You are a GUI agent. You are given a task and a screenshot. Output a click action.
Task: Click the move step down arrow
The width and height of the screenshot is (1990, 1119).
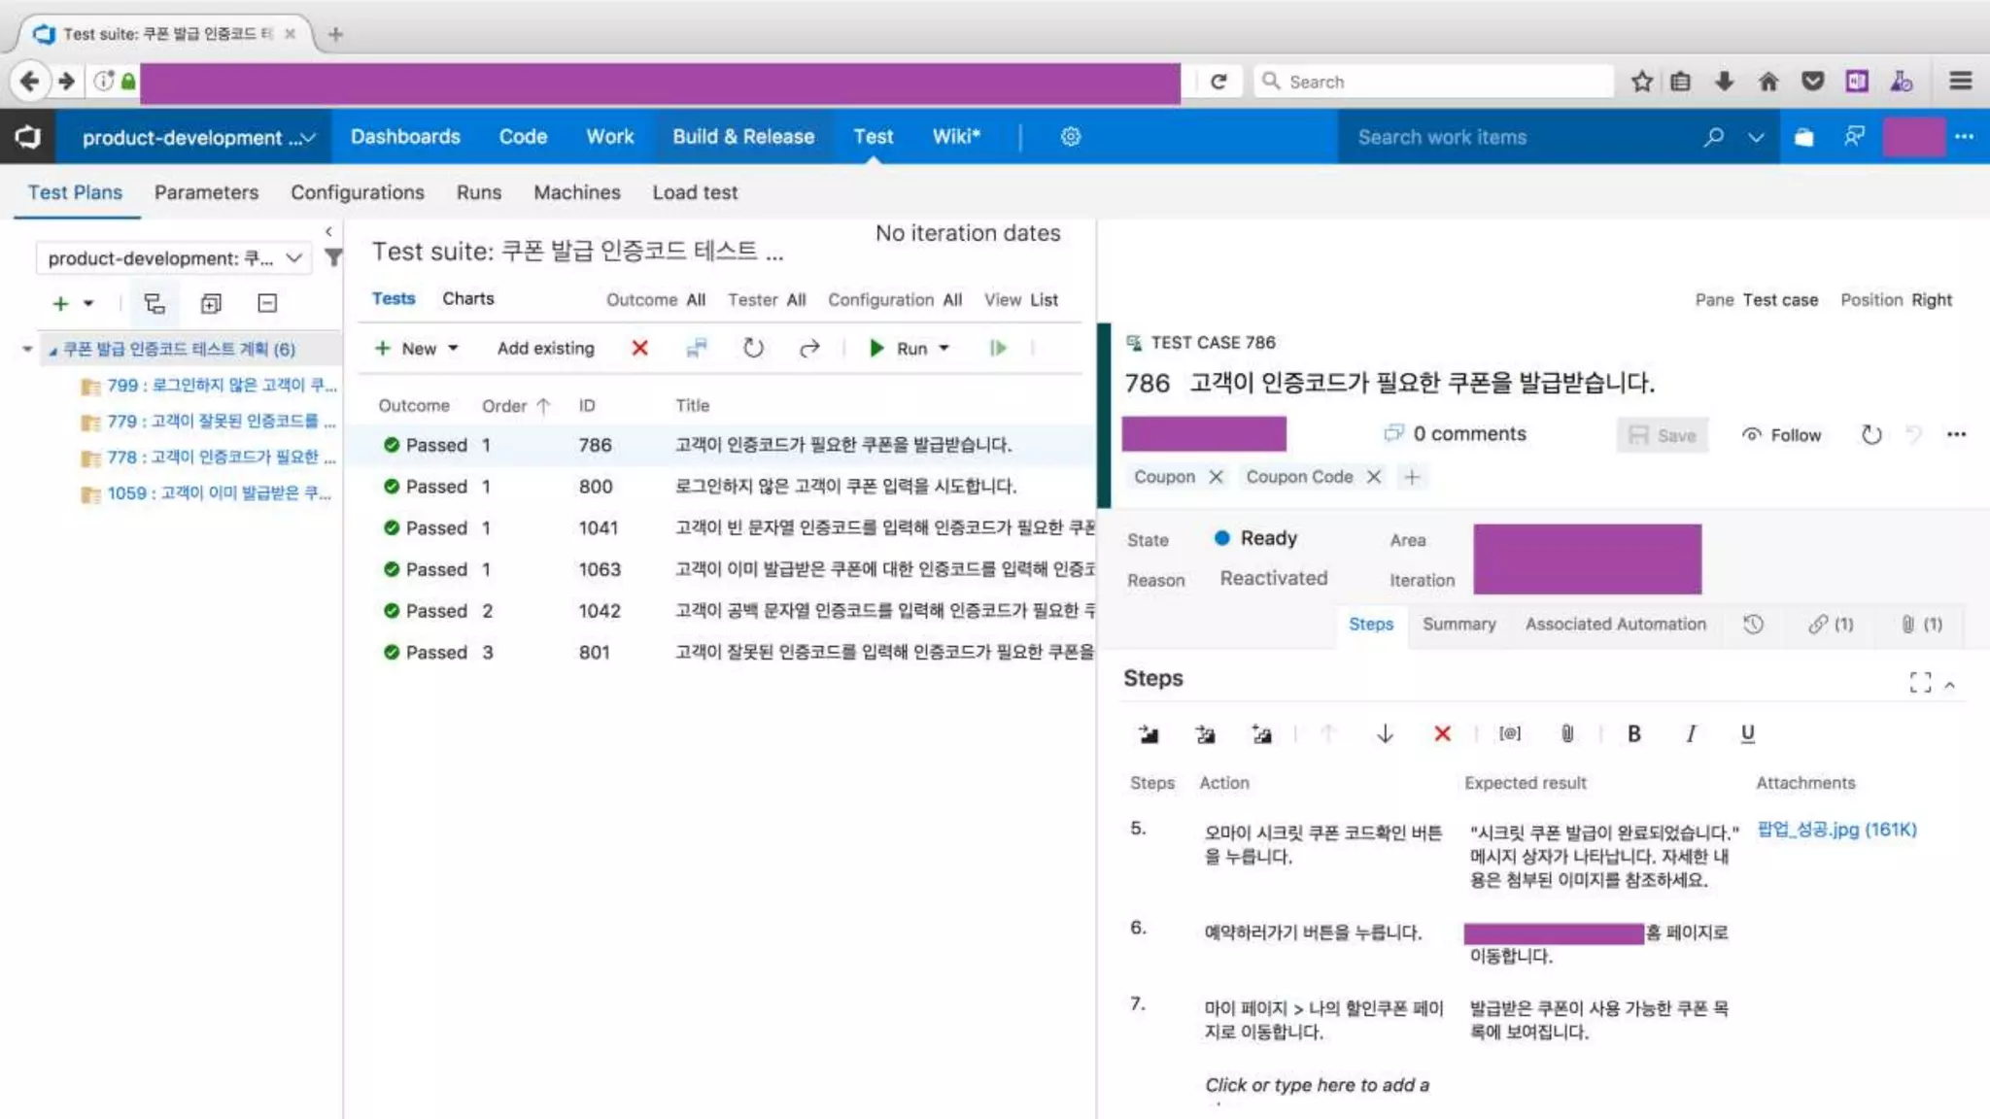1385,734
